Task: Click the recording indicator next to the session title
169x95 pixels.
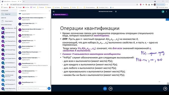Action: (116, 12)
